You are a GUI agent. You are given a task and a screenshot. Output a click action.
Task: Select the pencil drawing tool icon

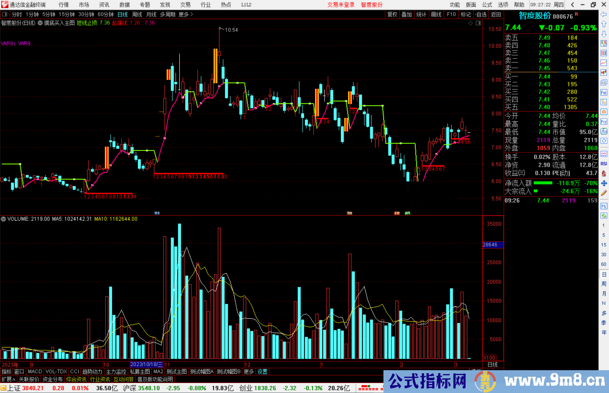[604, 193]
